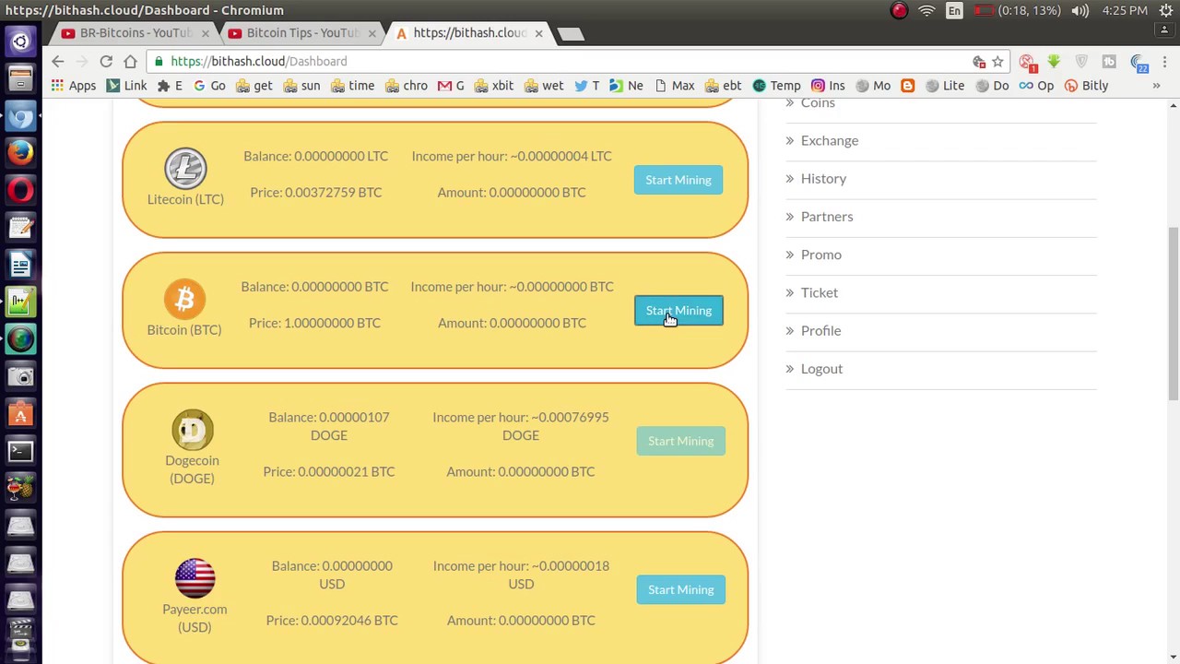Open the Max bookmark
Viewport: 1180px width, 664px height.
click(x=674, y=86)
